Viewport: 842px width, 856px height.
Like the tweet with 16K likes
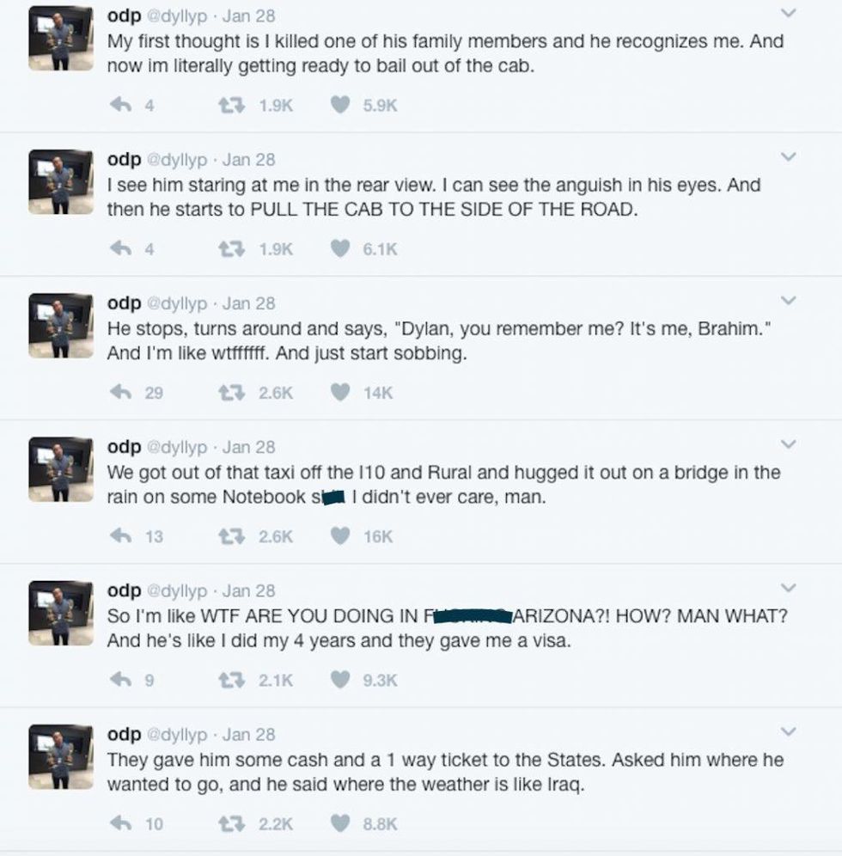(x=341, y=536)
